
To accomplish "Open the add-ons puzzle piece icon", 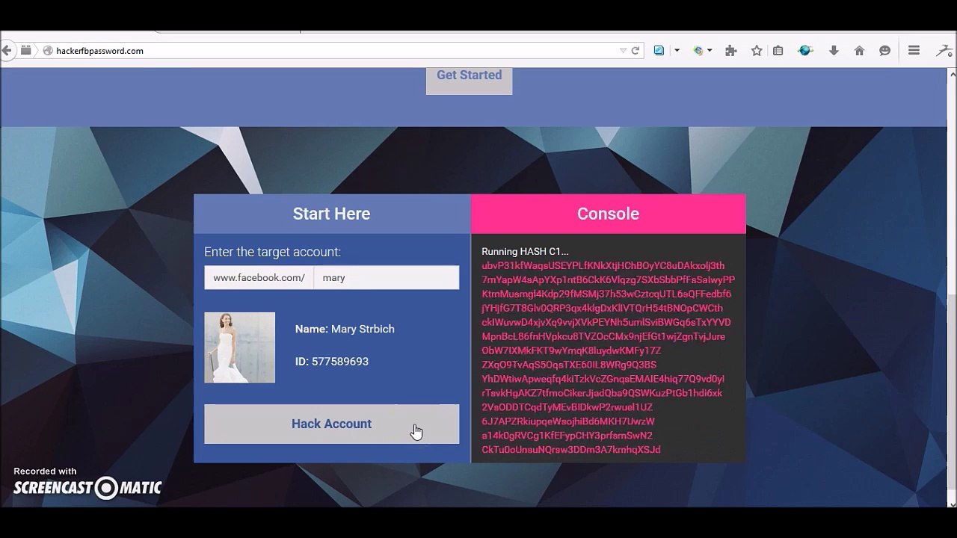I will coord(731,51).
